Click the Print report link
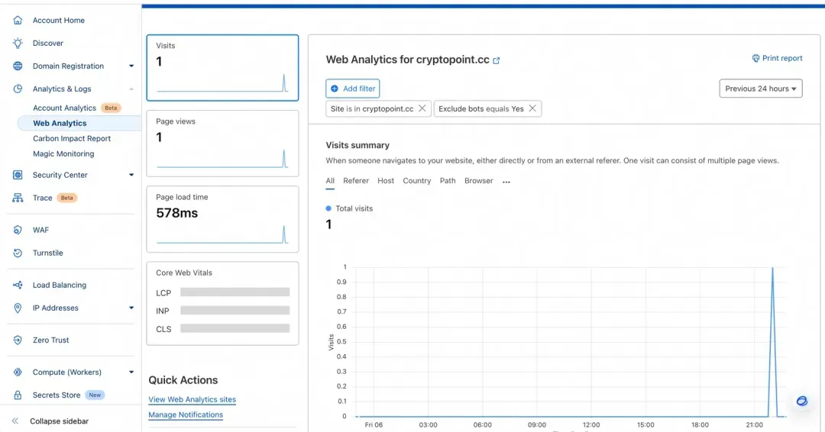Viewport: 825px width, 432px height. tap(777, 58)
